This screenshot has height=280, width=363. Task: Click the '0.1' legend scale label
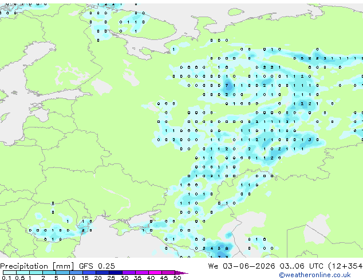(6, 278)
